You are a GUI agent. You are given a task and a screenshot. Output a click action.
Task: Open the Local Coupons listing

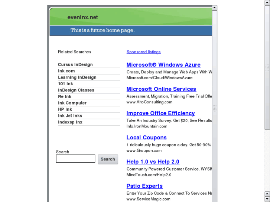click(x=147, y=138)
